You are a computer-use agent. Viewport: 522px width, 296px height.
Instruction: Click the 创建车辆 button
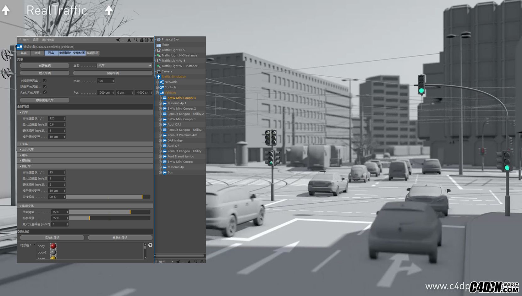tap(45, 66)
